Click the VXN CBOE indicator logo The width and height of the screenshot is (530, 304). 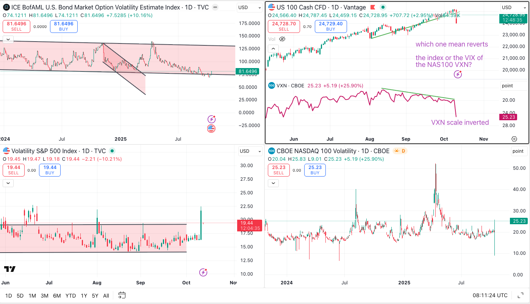(x=271, y=85)
